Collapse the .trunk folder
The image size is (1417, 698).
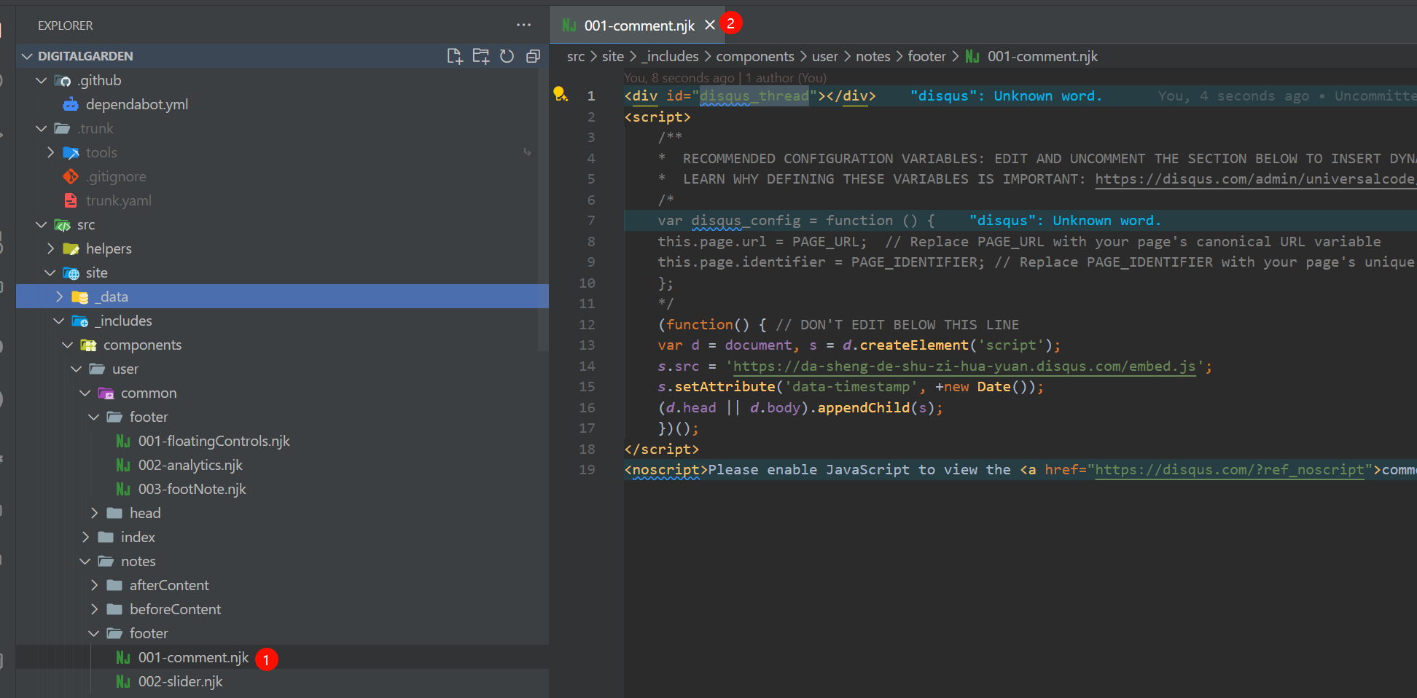pyautogui.click(x=42, y=128)
